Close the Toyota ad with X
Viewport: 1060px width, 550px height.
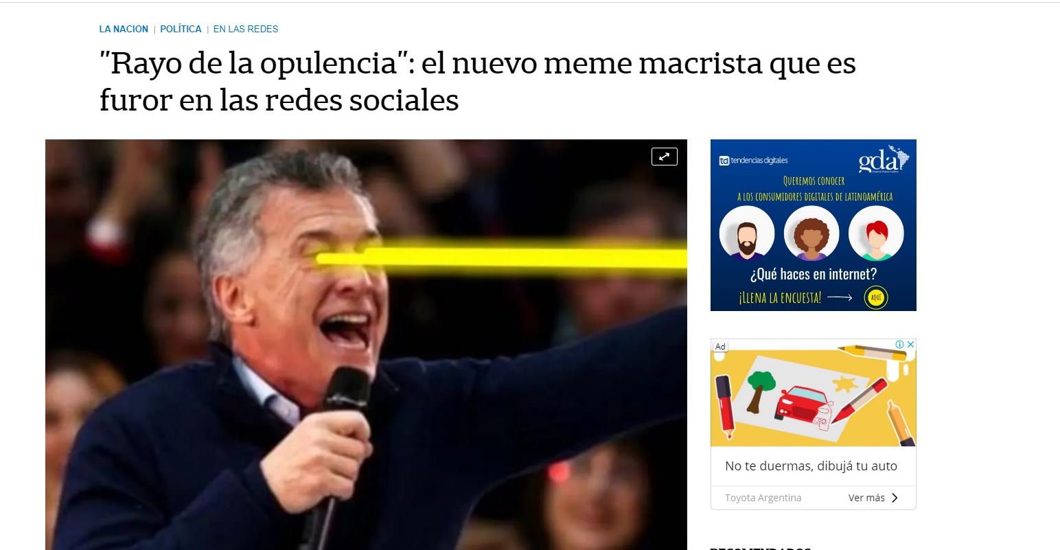tap(910, 345)
